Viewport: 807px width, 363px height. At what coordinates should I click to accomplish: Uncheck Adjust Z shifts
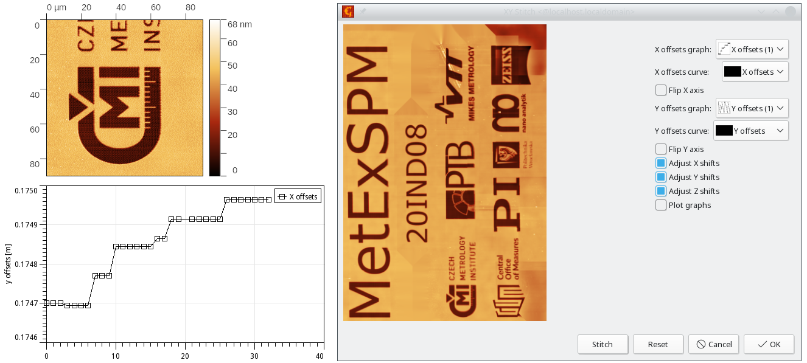[661, 191]
